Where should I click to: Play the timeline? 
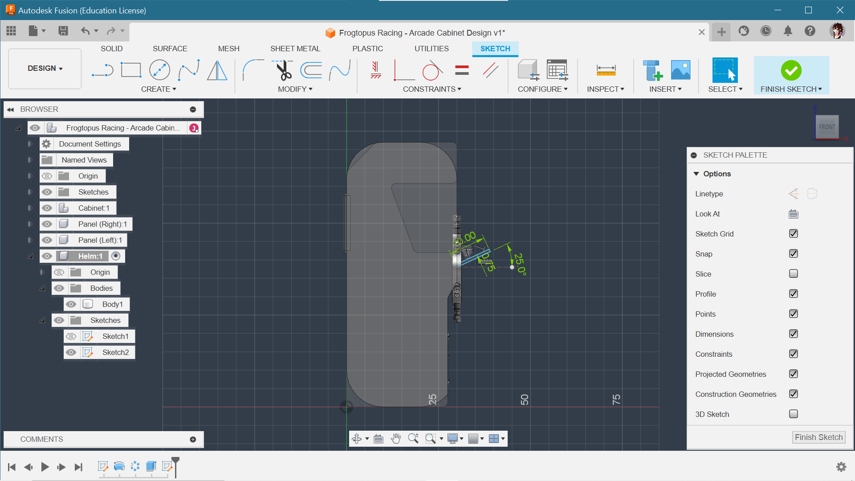coord(45,467)
